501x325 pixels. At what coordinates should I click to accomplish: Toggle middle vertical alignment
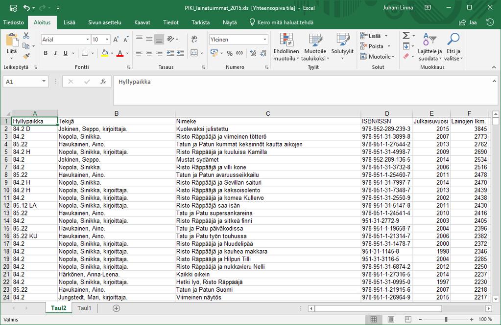click(x=149, y=39)
